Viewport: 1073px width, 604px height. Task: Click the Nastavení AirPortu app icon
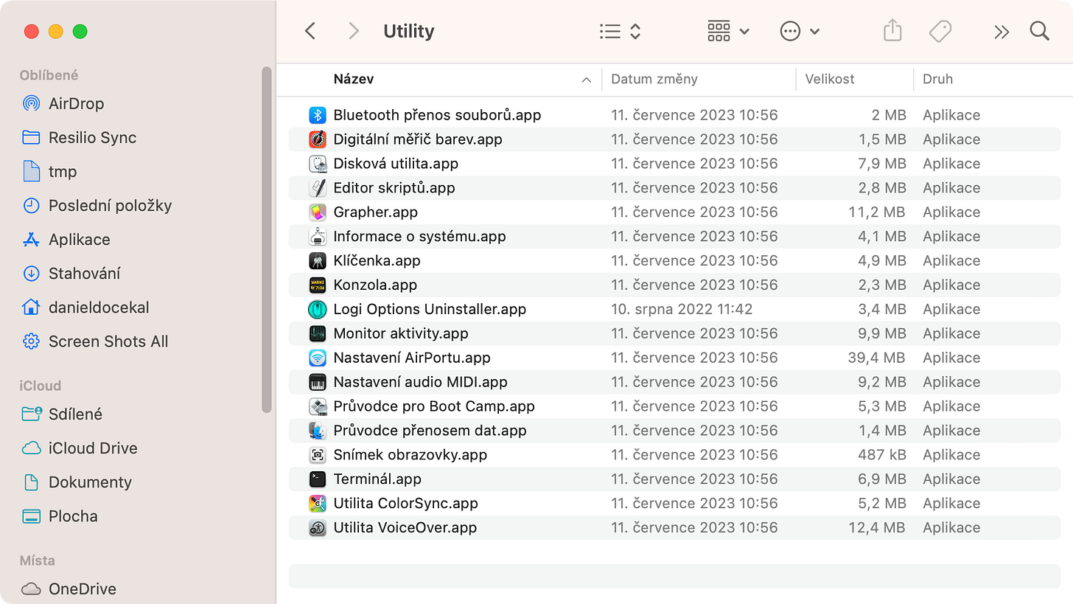tap(318, 358)
